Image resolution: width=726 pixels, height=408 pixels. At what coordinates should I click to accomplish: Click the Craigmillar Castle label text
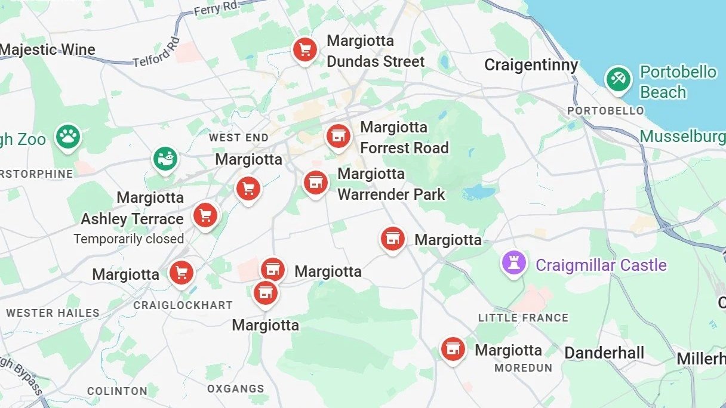[x=601, y=265]
